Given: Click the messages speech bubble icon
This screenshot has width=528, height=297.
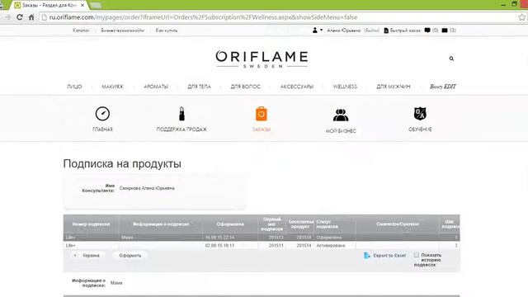Looking at the screenshot, I should (427, 31).
